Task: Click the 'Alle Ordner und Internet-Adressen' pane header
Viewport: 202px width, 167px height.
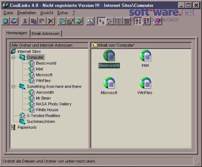Action: 49,45
